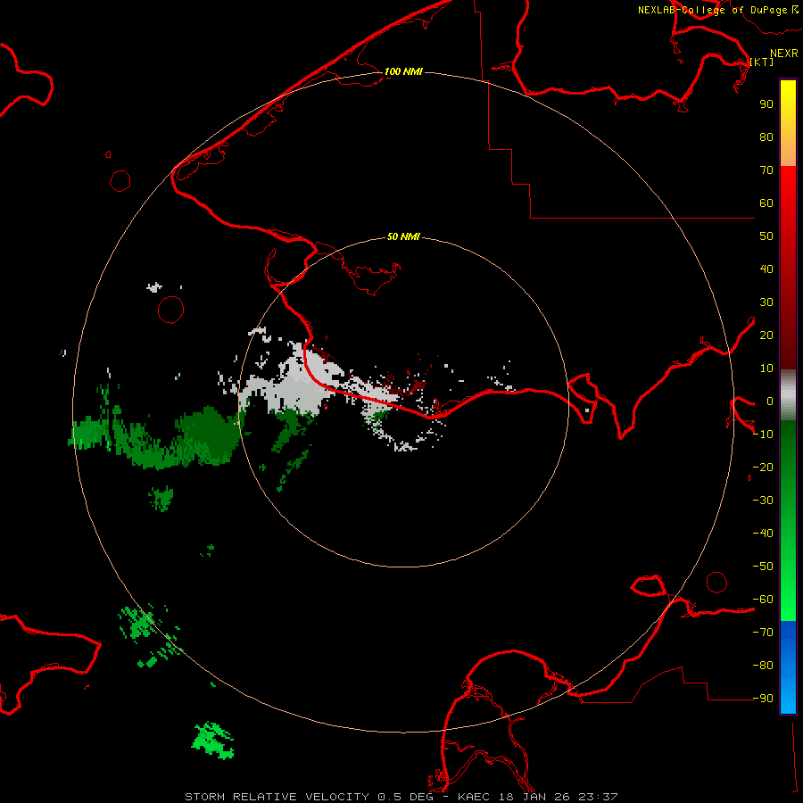This screenshot has height=803, width=803.
Task: Click the KT units label above the color scale
Action: click(762, 62)
